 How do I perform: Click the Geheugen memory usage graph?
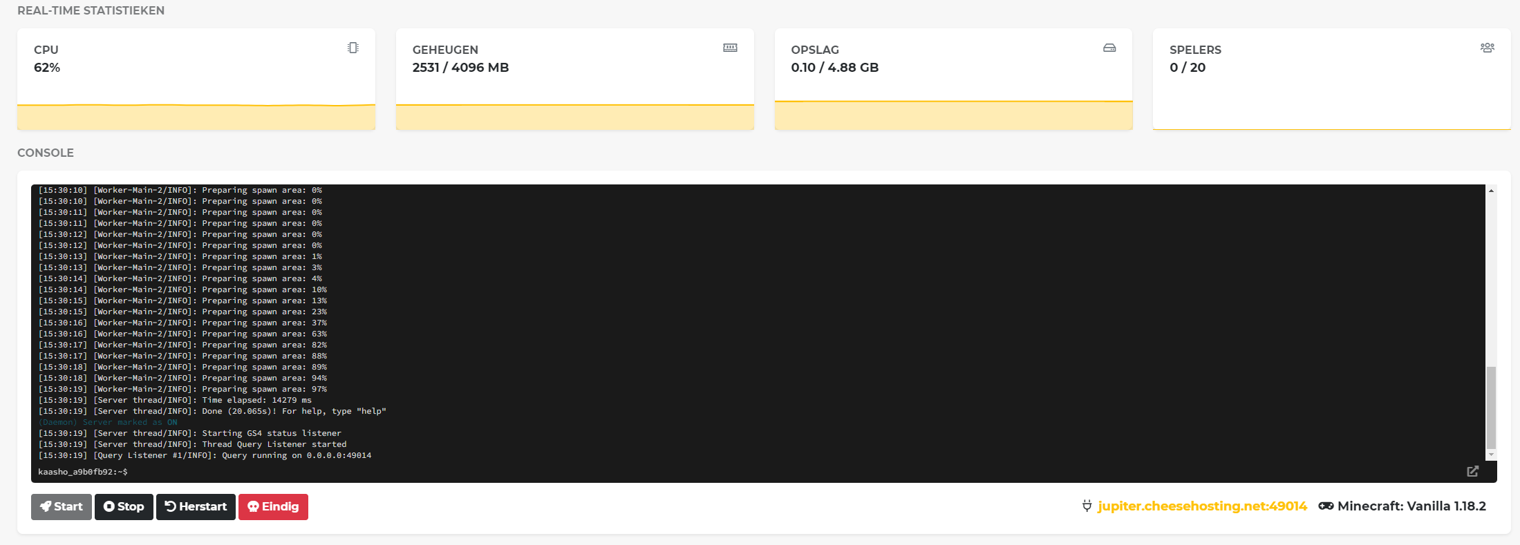pyautogui.click(x=574, y=116)
